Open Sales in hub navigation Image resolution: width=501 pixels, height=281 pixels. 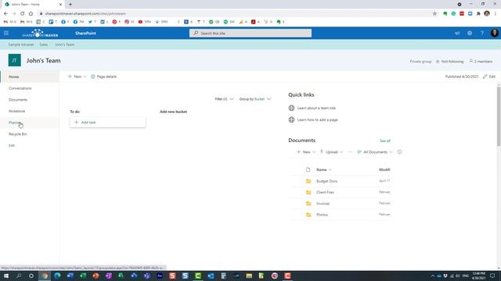click(44, 44)
